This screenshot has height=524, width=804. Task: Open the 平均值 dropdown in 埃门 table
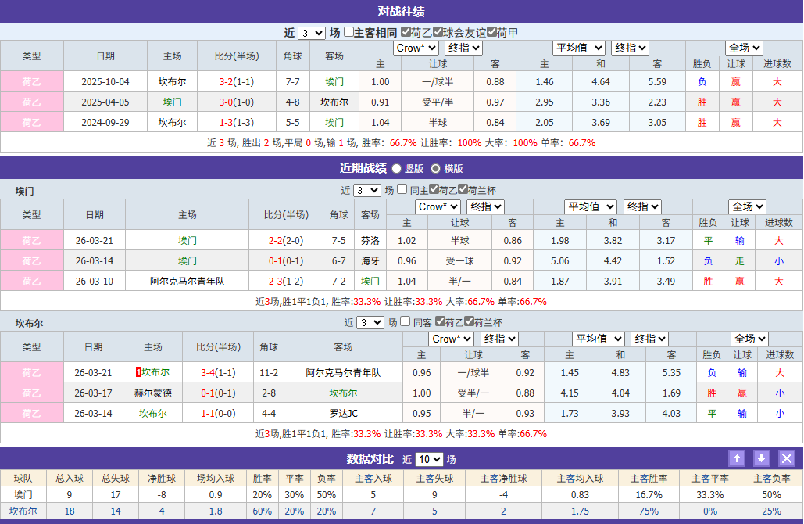pyautogui.click(x=590, y=206)
